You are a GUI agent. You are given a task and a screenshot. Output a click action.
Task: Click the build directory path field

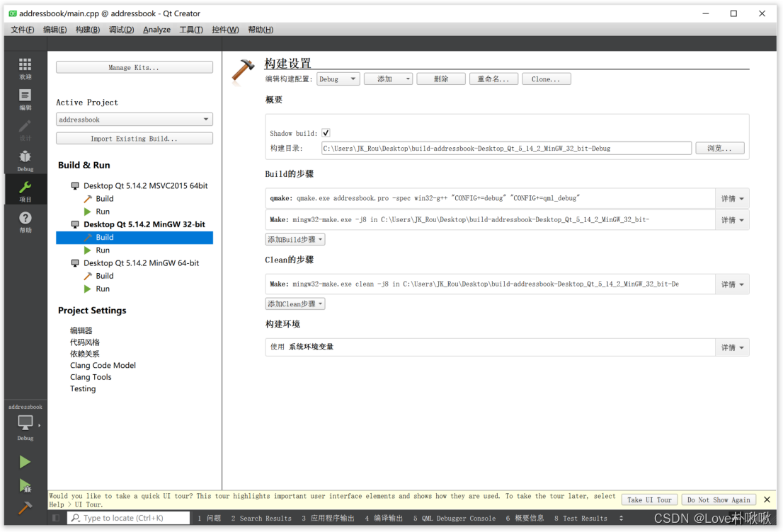506,149
